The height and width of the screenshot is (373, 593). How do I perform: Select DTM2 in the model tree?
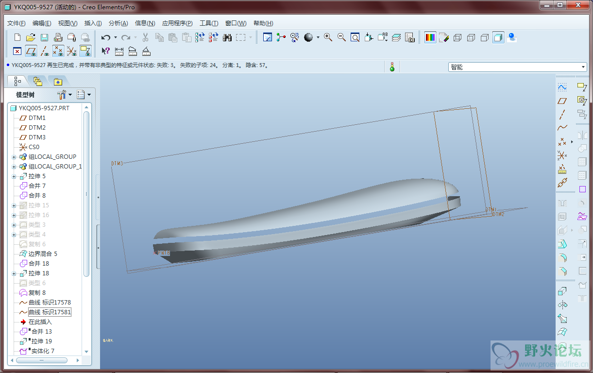click(37, 127)
